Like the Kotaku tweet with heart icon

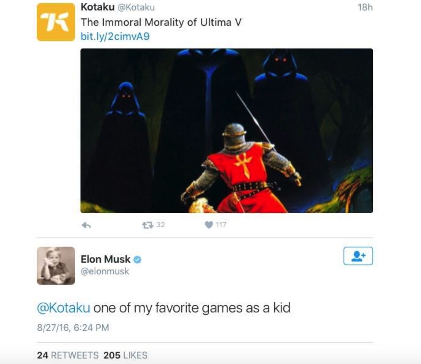tap(209, 225)
